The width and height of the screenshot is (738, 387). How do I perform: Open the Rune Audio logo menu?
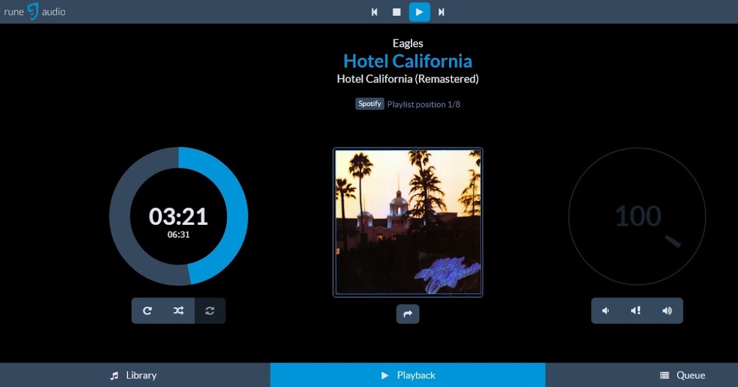[x=34, y=12]
